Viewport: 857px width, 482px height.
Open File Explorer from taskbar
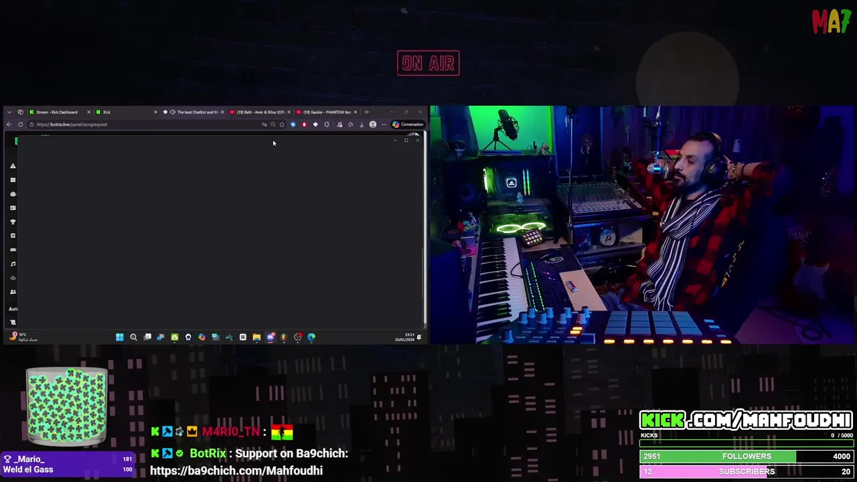256,337
